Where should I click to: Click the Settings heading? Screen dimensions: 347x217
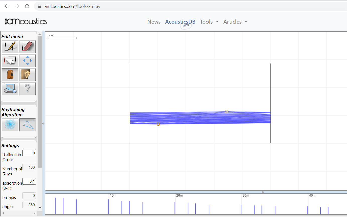pos(10,146)
